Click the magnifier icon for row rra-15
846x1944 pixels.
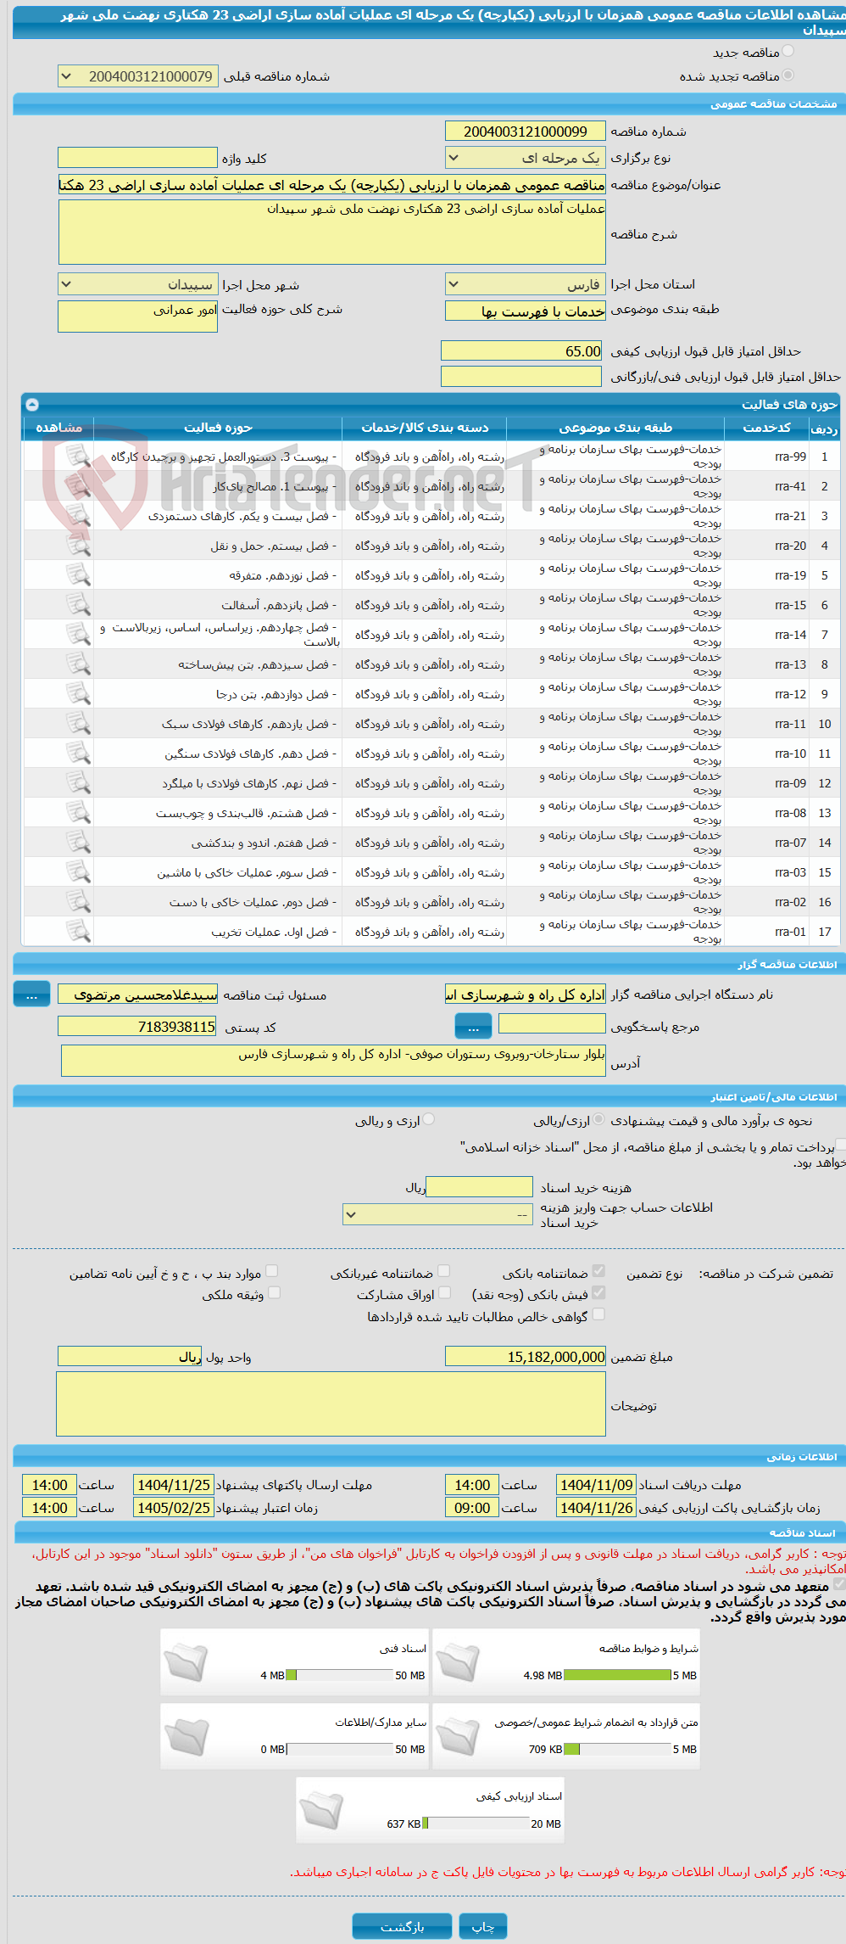[78, 605]
